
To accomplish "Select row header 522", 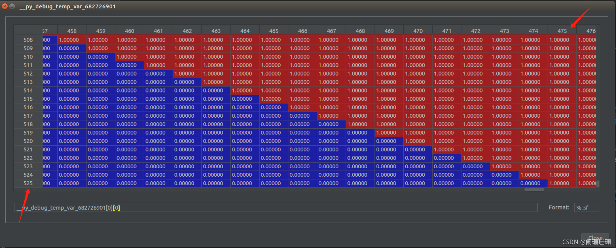I will pos(28,158).
